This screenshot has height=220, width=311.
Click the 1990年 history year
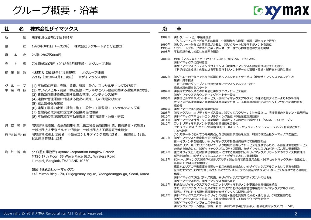click(x=166, y=45)
